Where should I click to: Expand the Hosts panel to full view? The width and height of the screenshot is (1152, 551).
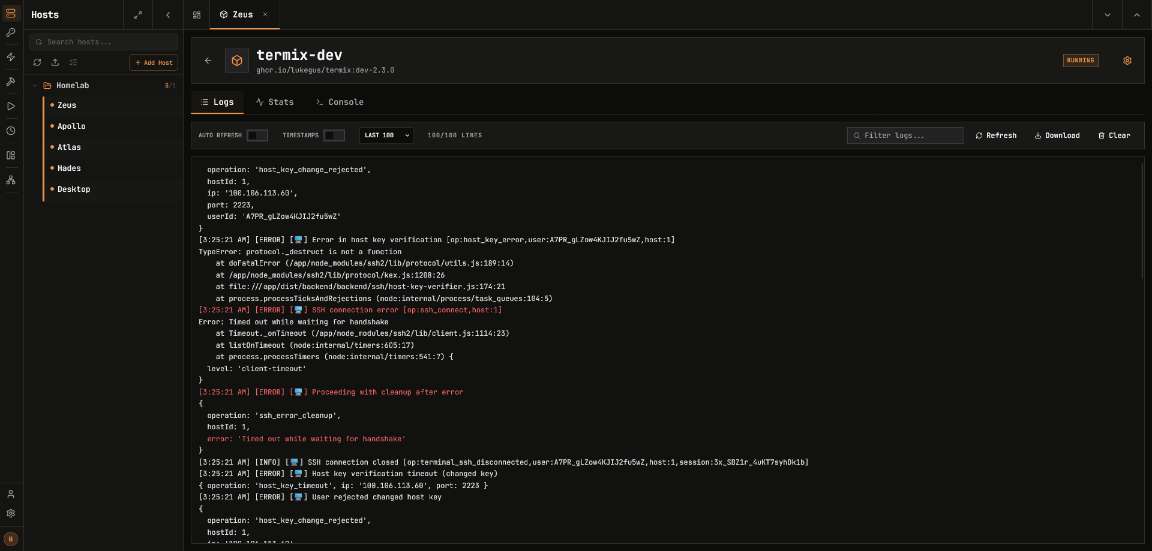138,15
